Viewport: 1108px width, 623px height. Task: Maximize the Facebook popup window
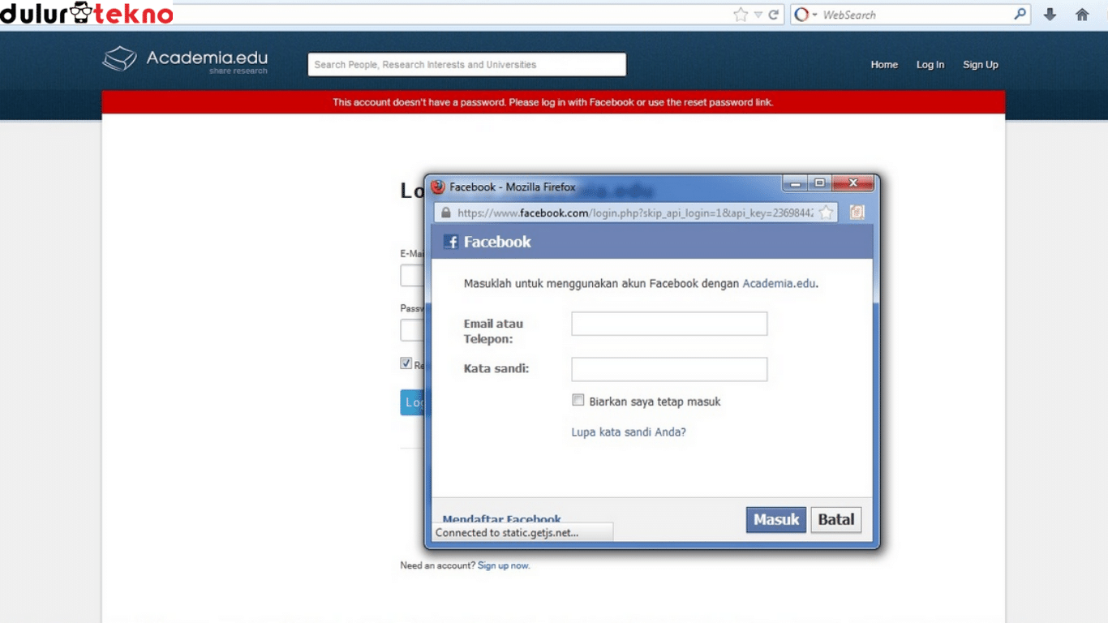tap(819, 184)
